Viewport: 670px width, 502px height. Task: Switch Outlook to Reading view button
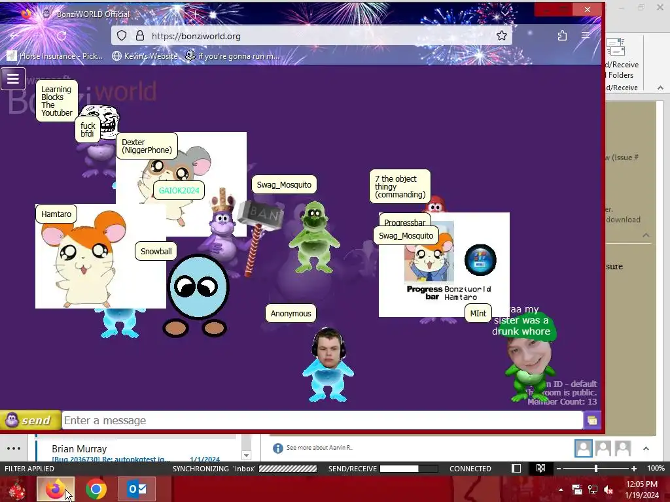click(x=540, y=468)
